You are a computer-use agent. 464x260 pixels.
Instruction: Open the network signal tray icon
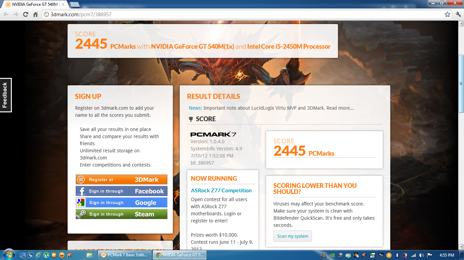[413, 255]
